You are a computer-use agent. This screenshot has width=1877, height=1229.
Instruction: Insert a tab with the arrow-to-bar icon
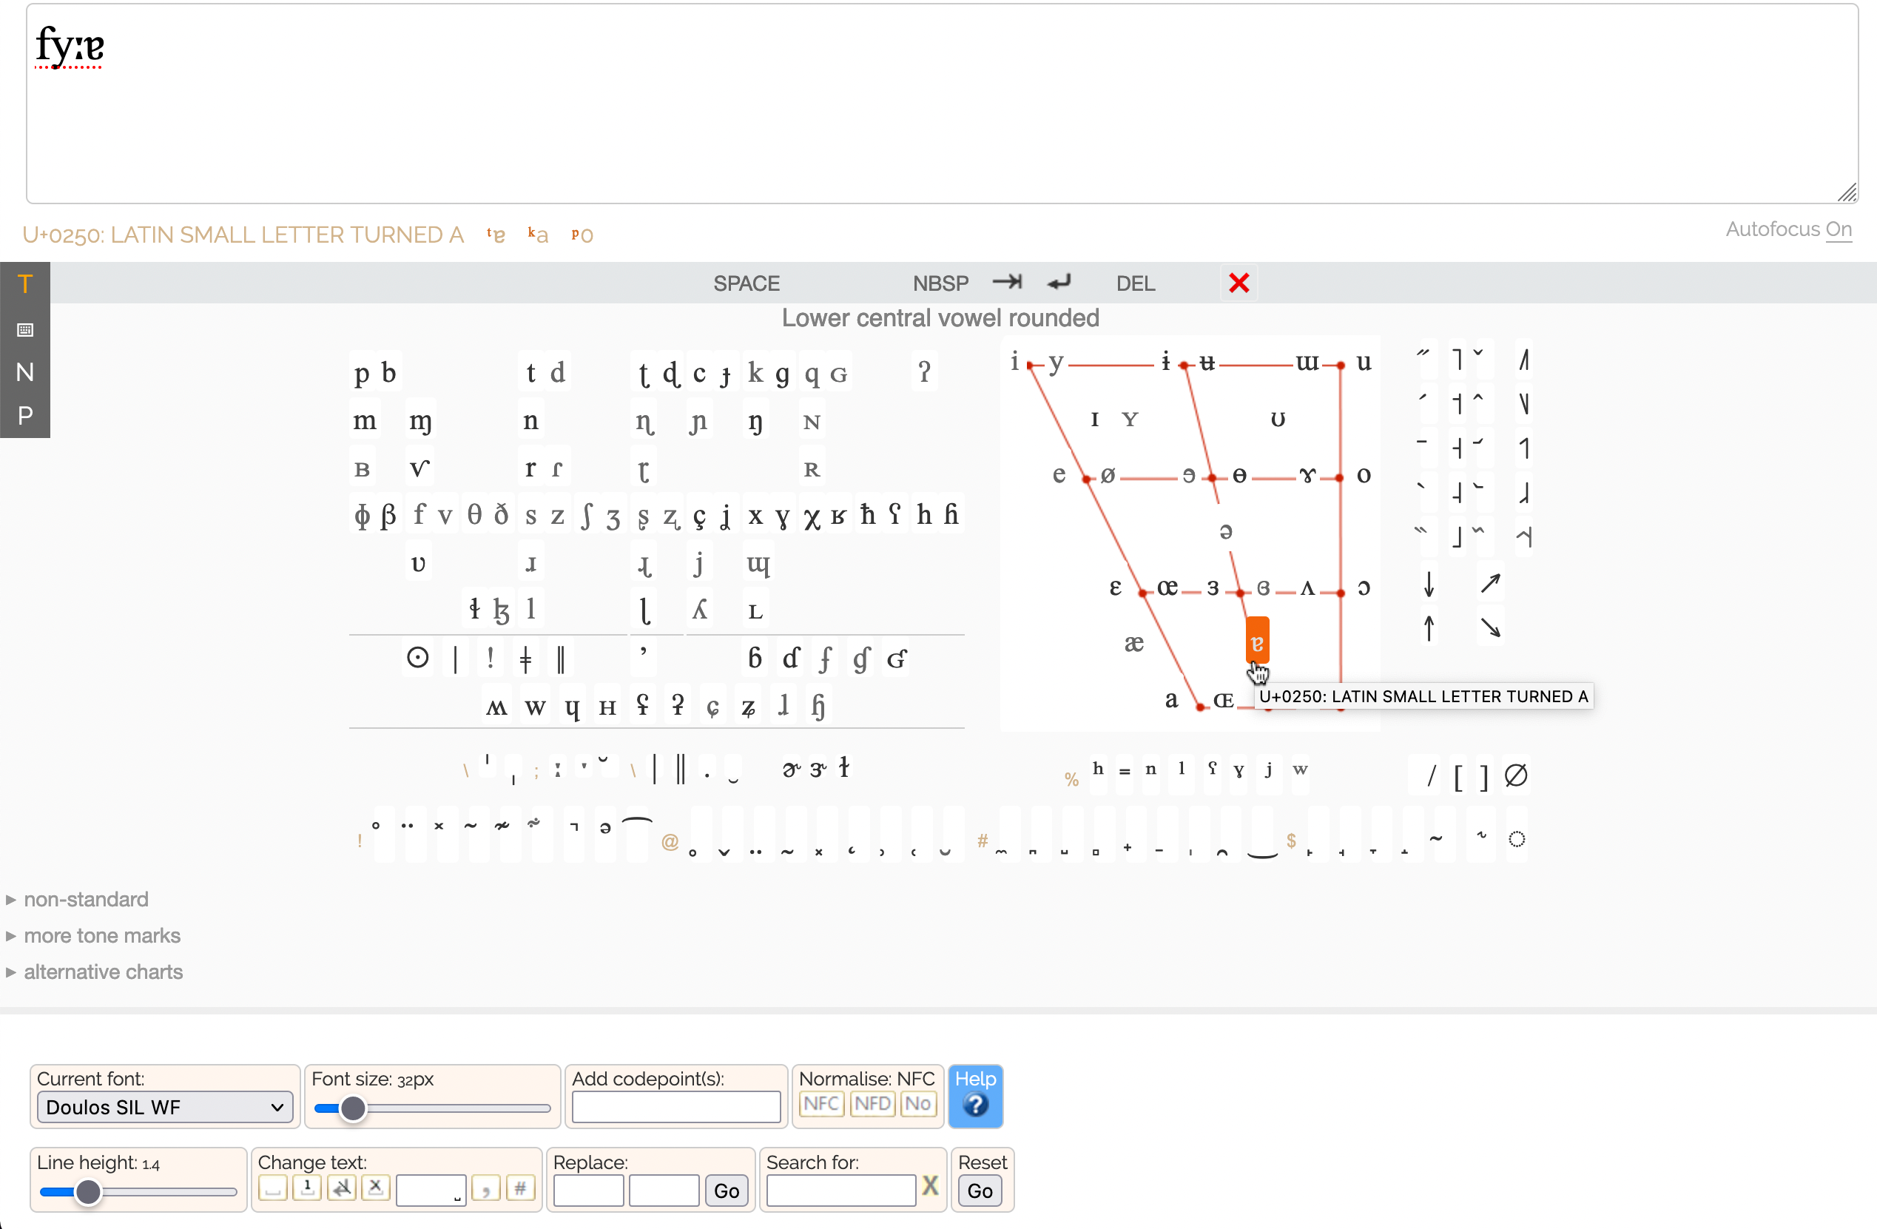click(x=1007, y=282)
